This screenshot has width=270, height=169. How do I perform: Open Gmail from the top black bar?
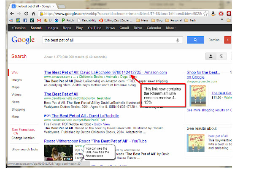click(x=124, y=28)
